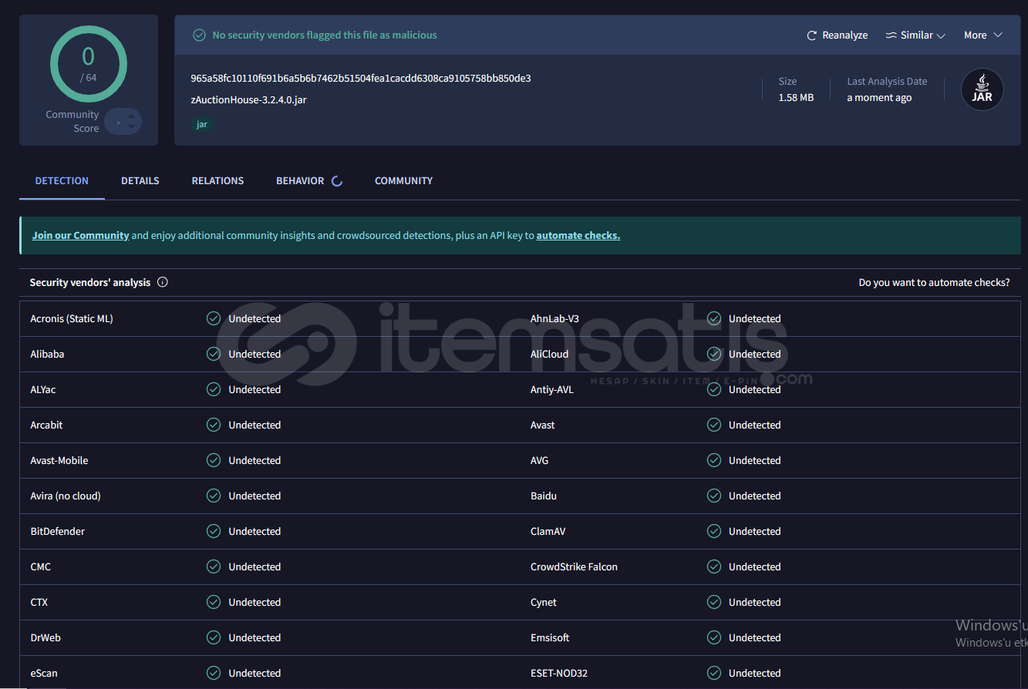
Task: Click the vendor name 'BitDefender'
Action: (58, 531)
